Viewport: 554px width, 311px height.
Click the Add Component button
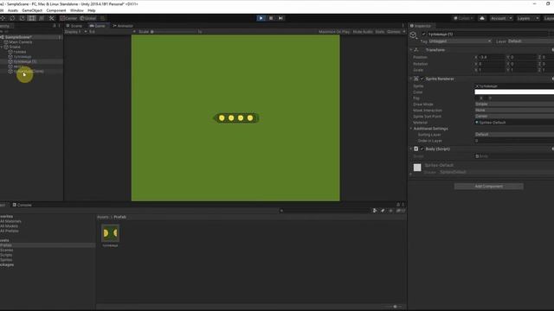tap(488, 187)
